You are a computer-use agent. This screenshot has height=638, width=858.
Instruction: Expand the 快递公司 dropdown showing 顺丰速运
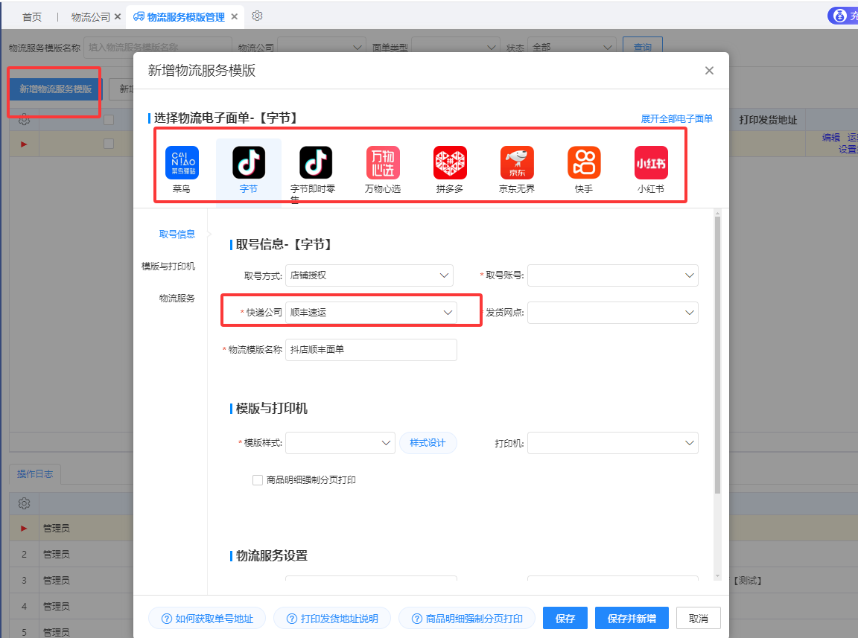(371, 313)
